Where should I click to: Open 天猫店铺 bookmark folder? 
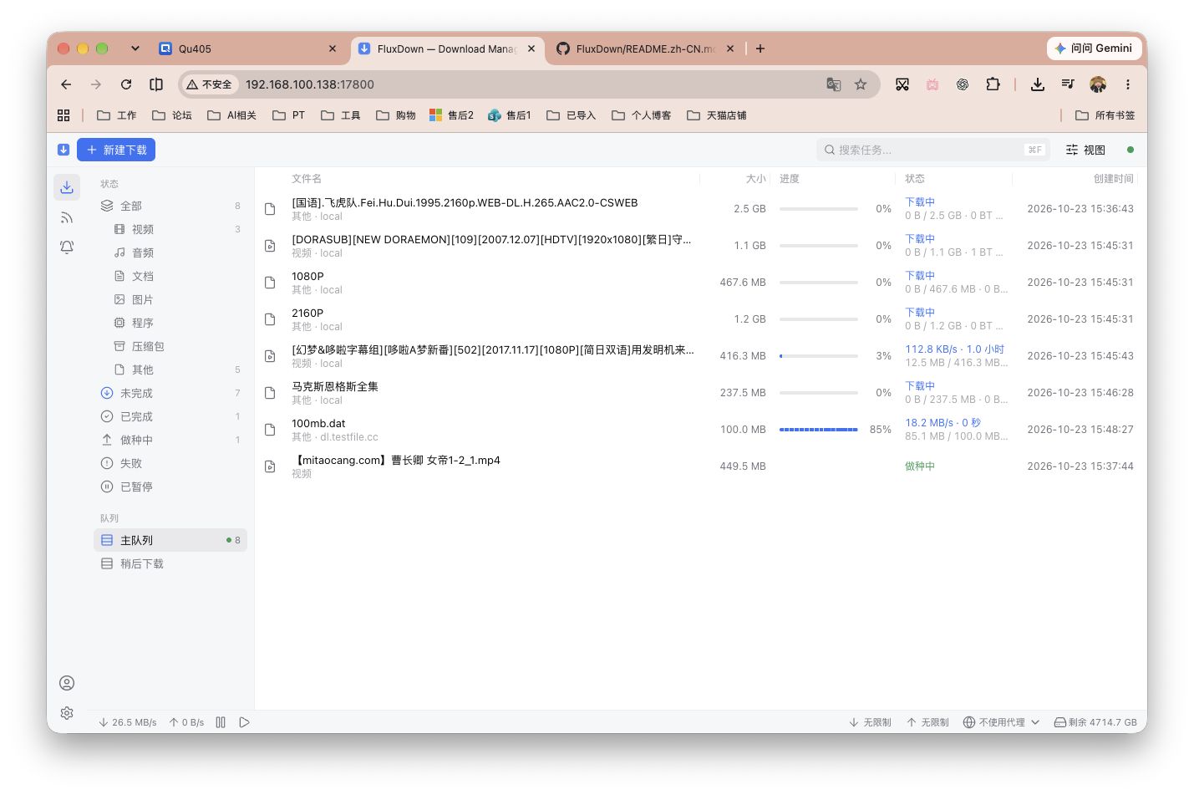pyautogui.click(x=717, y=115)
